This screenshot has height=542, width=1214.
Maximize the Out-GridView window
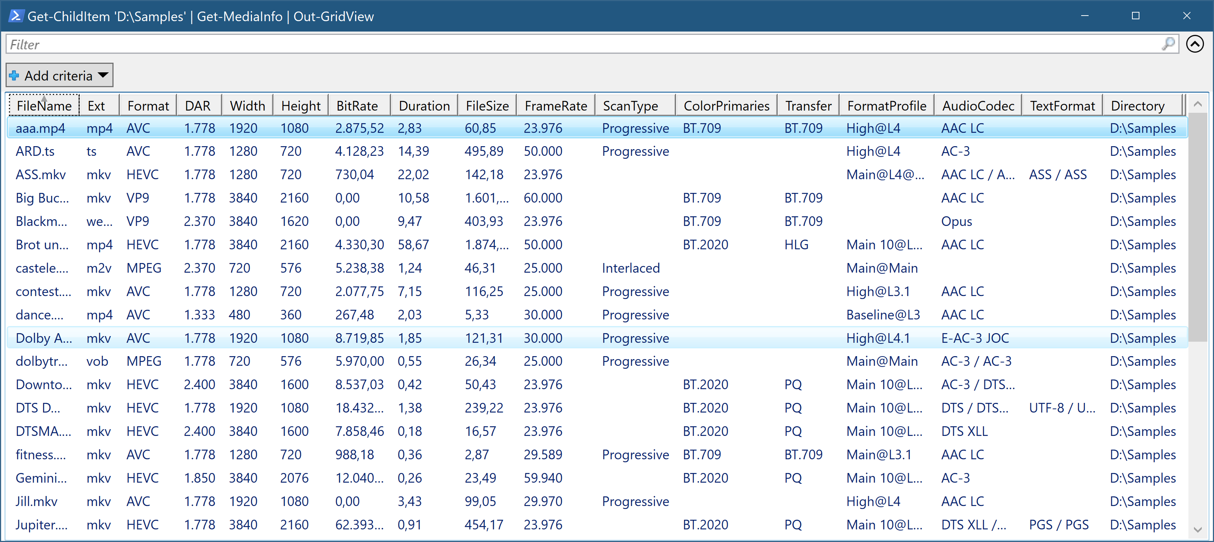[x=1135, y=16]
